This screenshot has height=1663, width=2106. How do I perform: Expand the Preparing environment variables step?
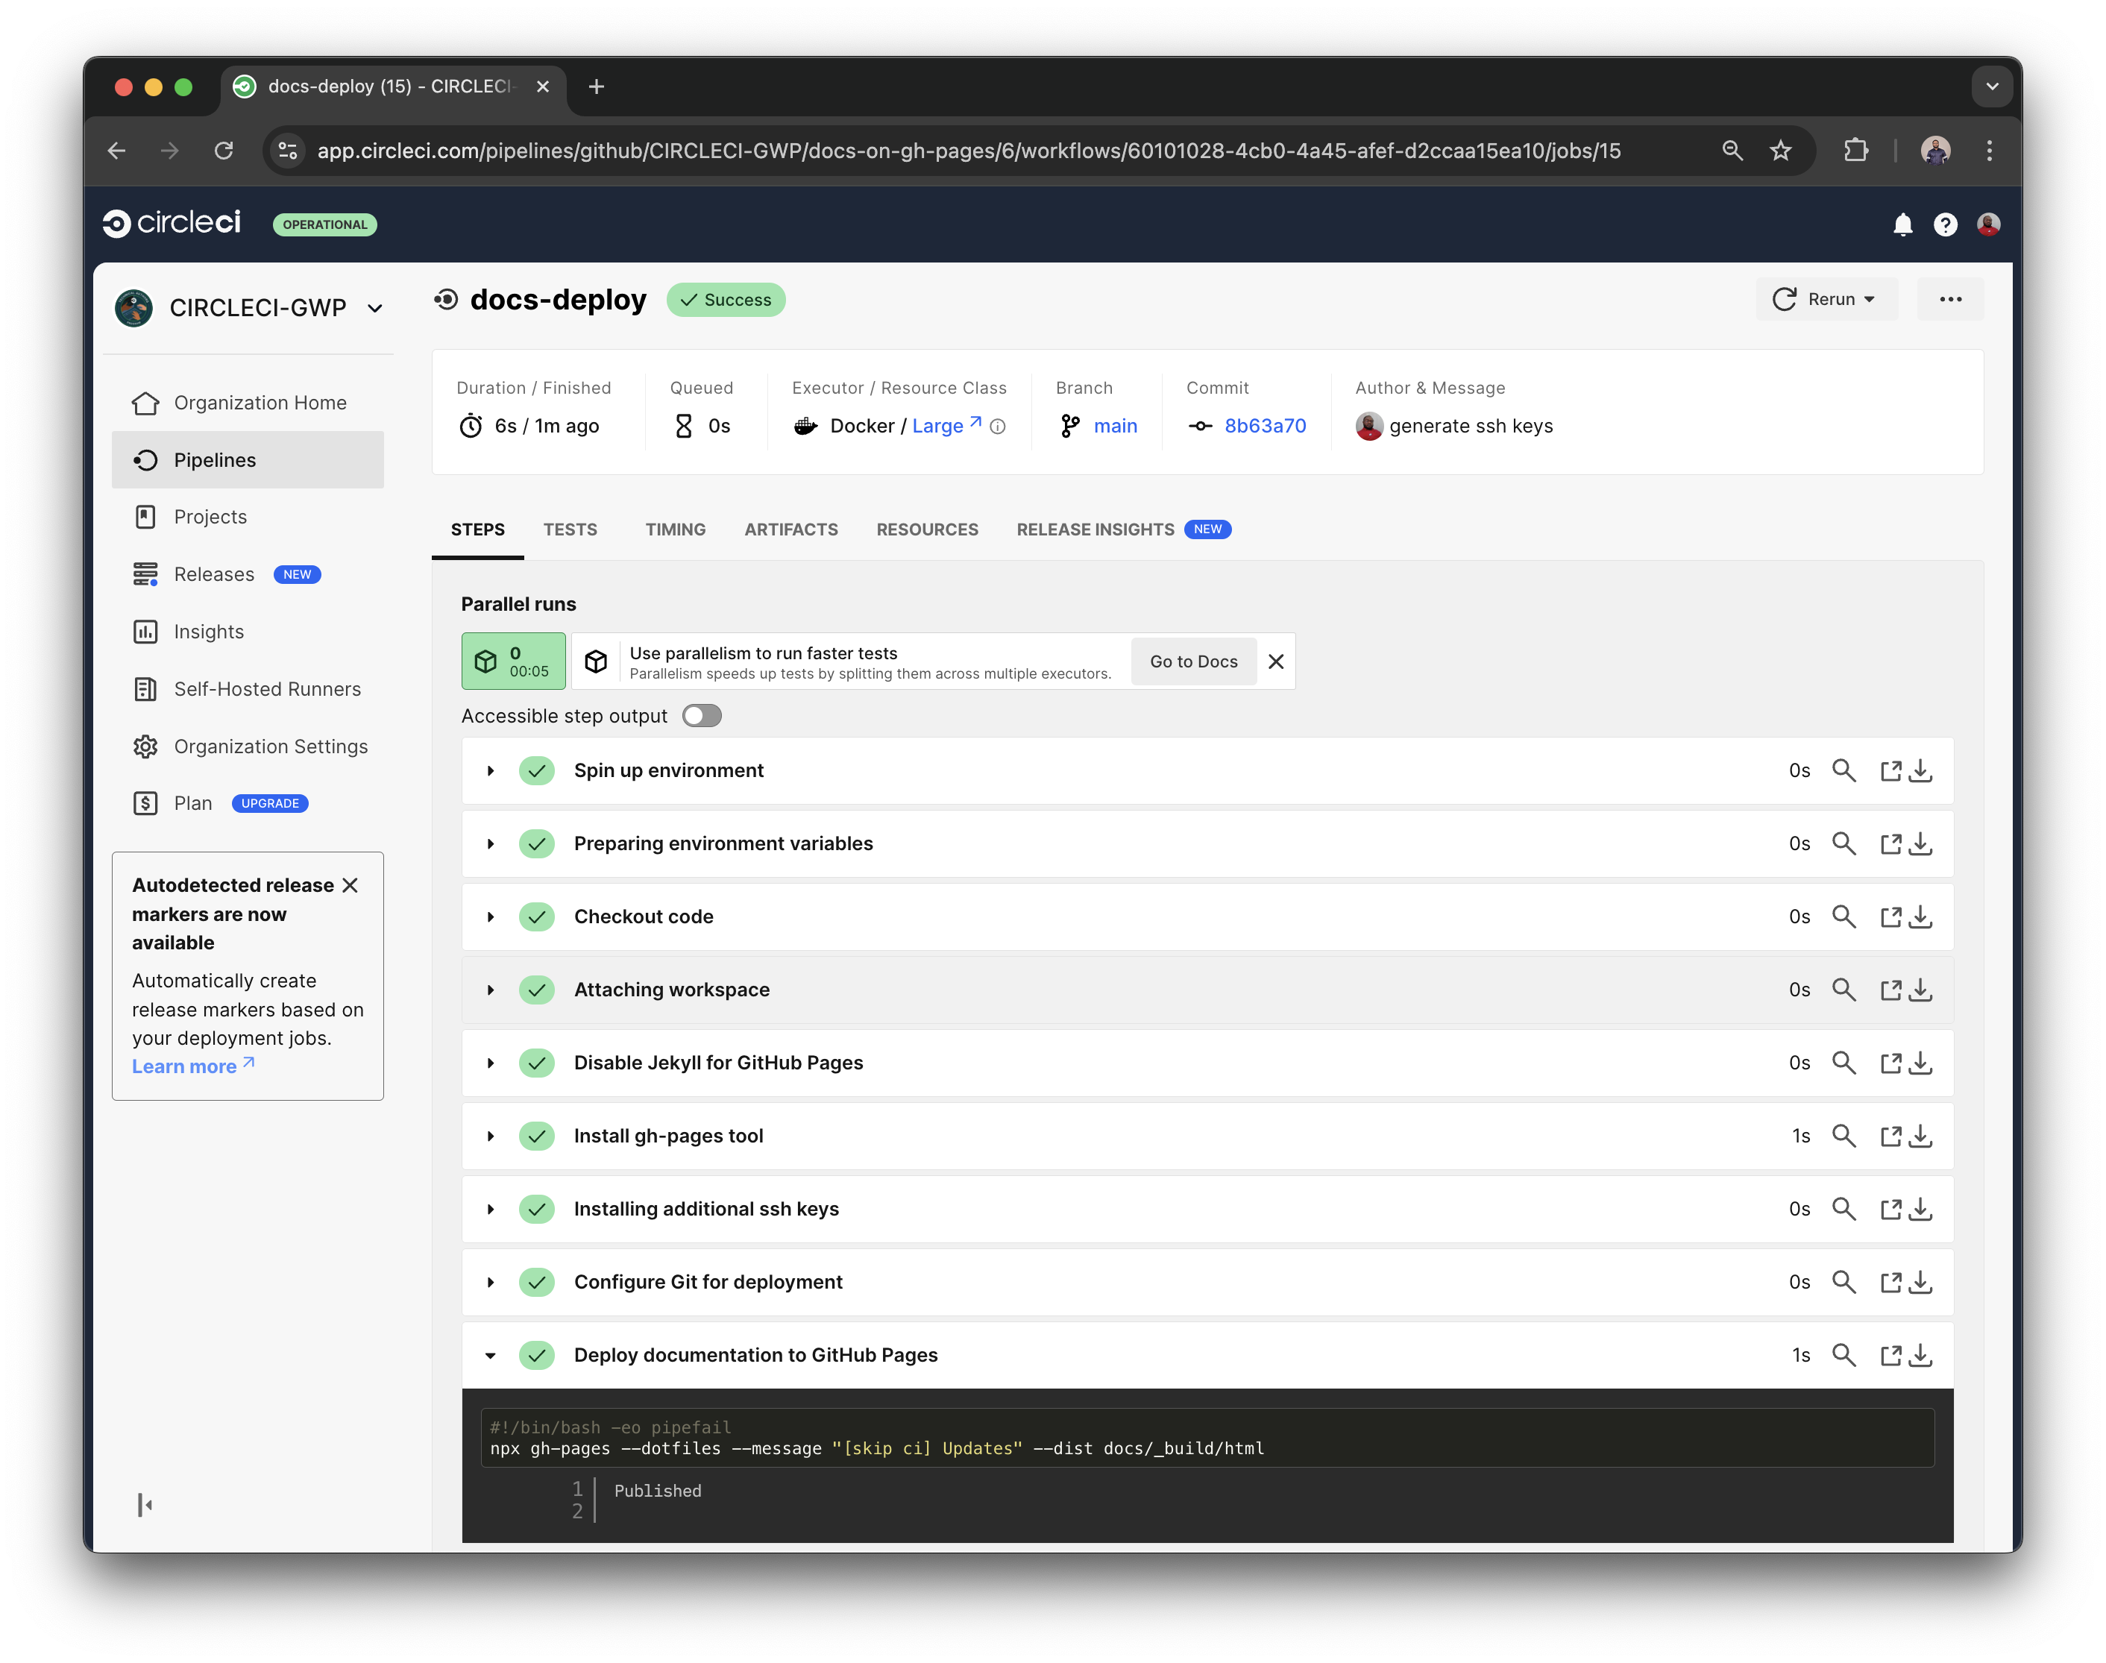[490, 843]
